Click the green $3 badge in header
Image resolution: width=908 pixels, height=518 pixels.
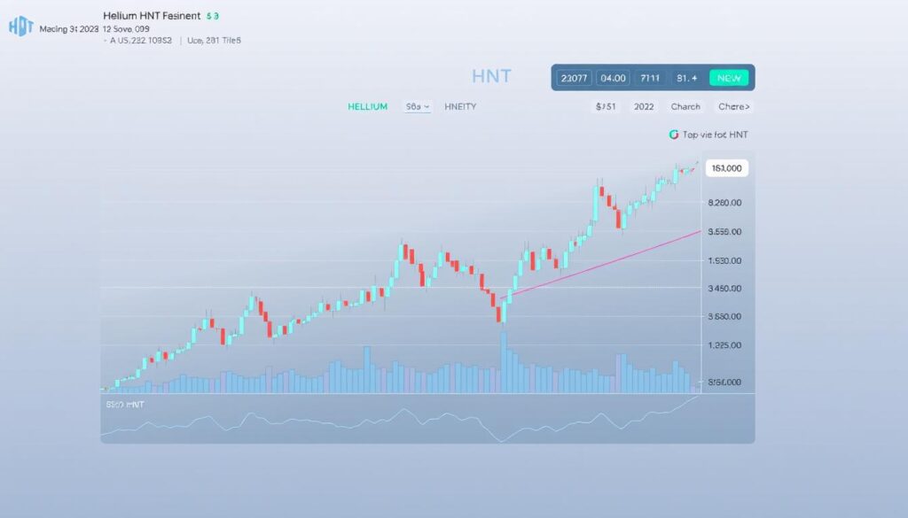213,16
